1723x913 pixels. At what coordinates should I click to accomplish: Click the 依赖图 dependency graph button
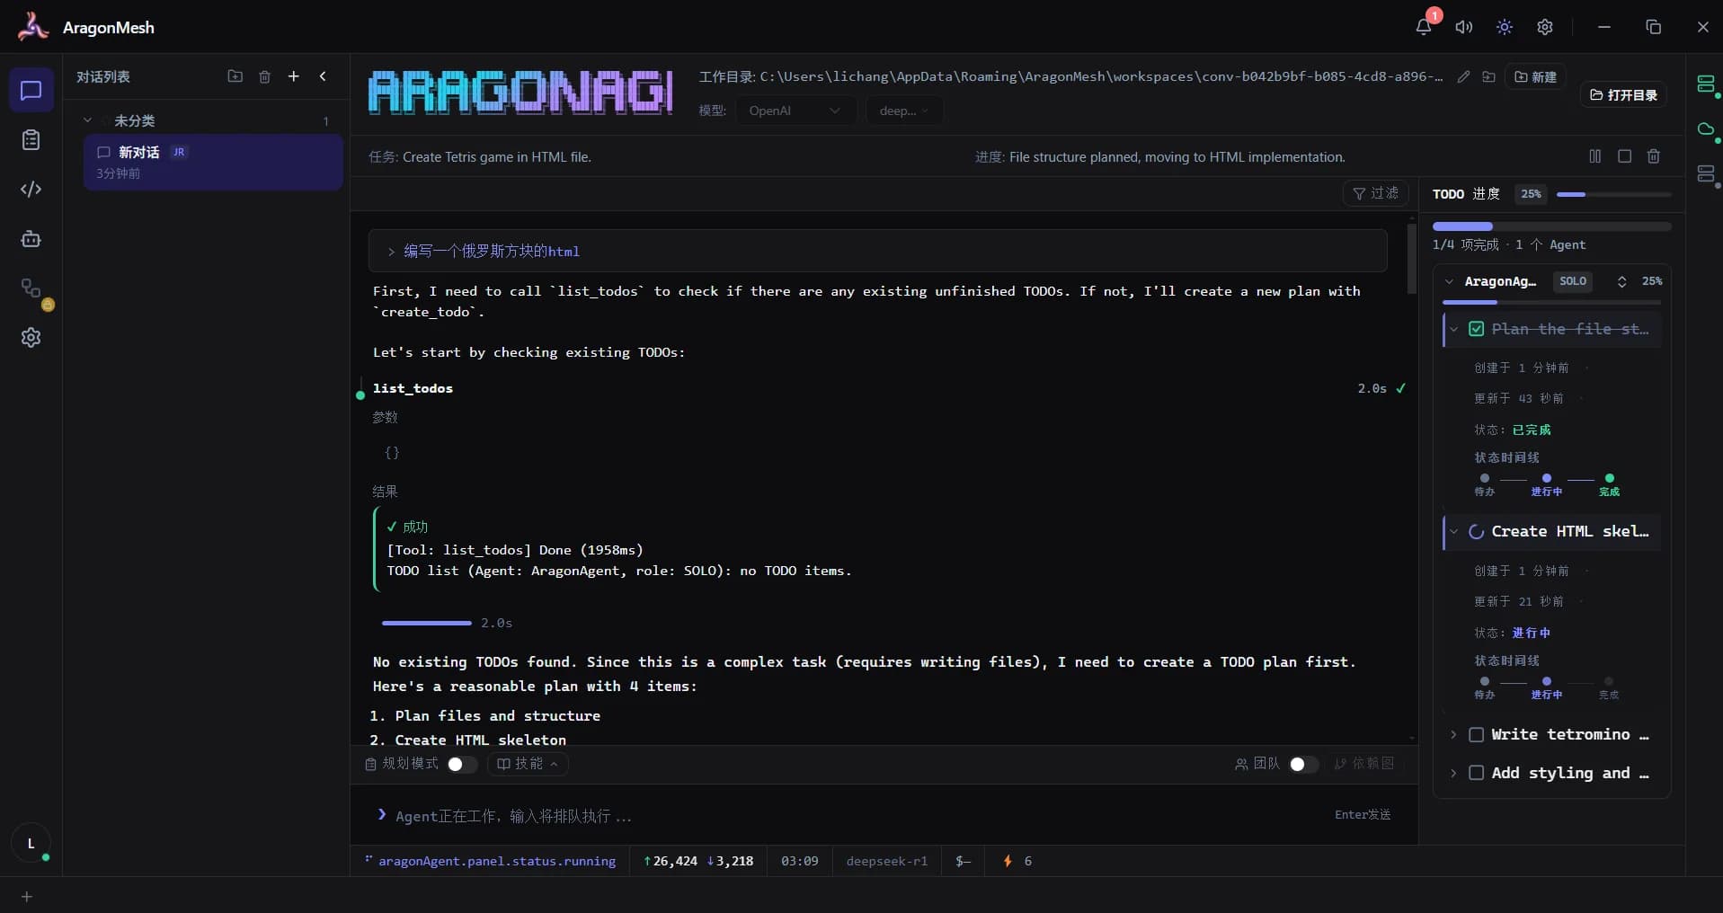tap(1364, 764)
